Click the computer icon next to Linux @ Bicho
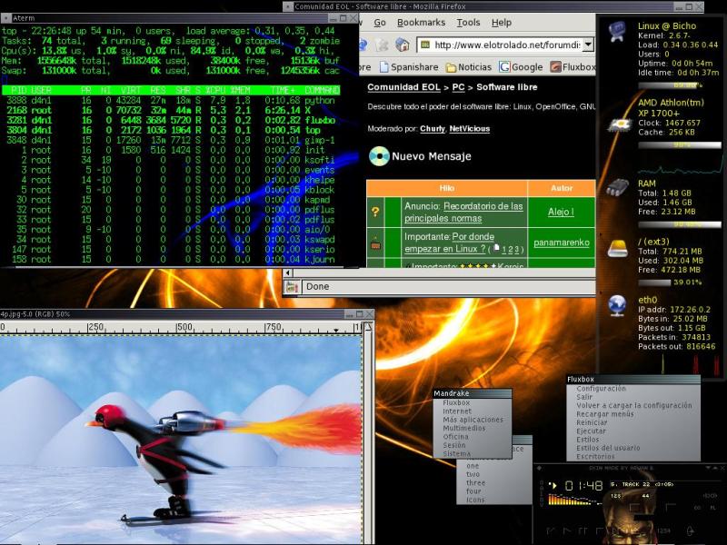This screenshot has width=727, height=545. [618, 32]
